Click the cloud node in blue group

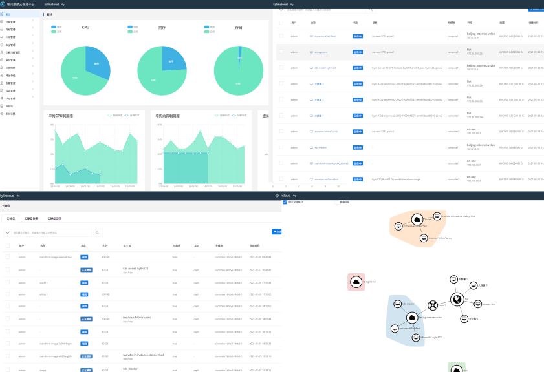click(411, 317)
